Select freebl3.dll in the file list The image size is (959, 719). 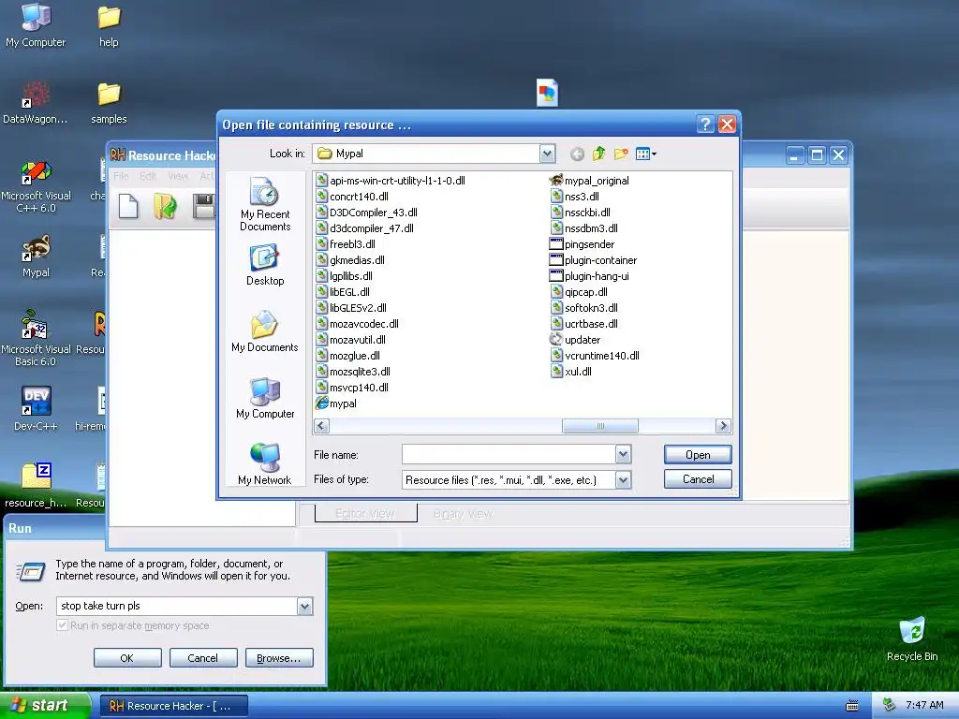[x=346, y=244]
